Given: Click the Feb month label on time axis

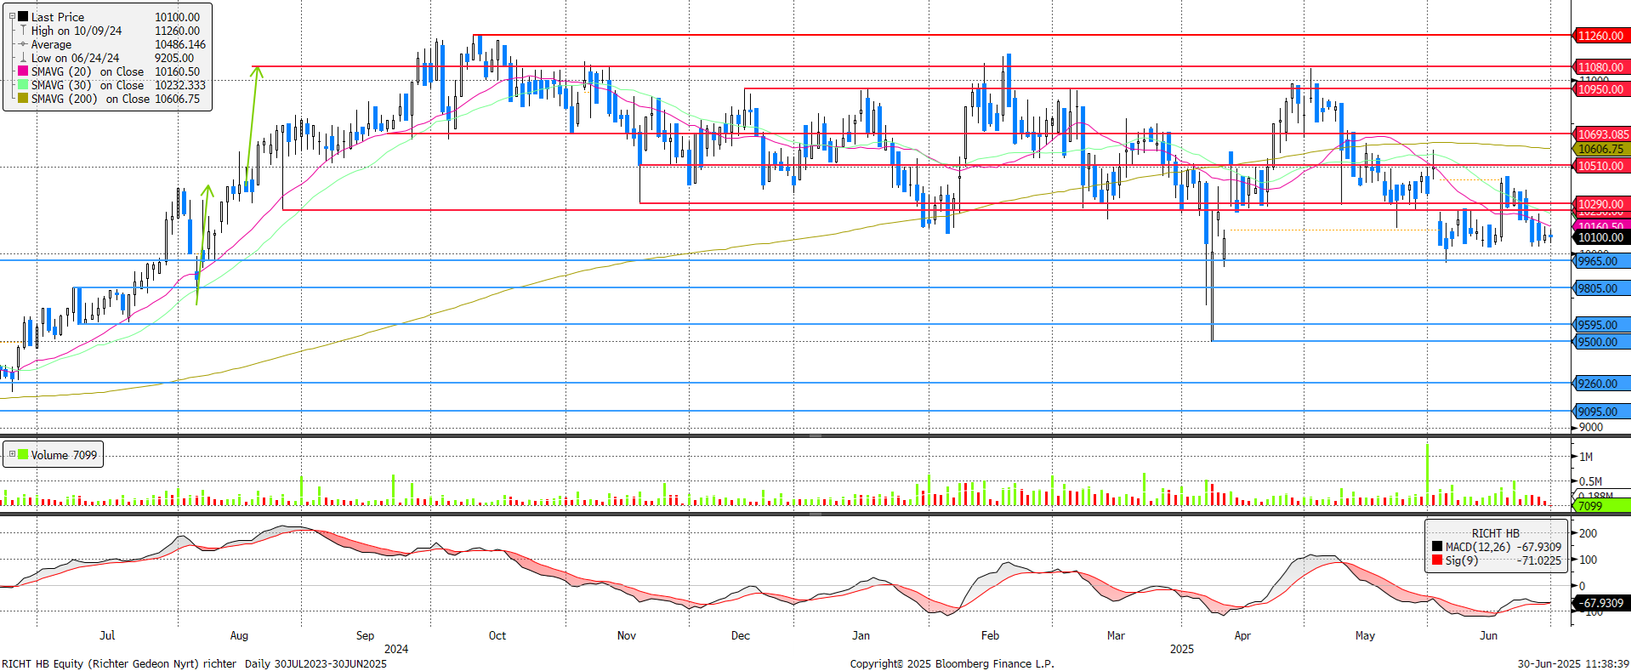Looking at the screenshot, I should coord(990,635).
